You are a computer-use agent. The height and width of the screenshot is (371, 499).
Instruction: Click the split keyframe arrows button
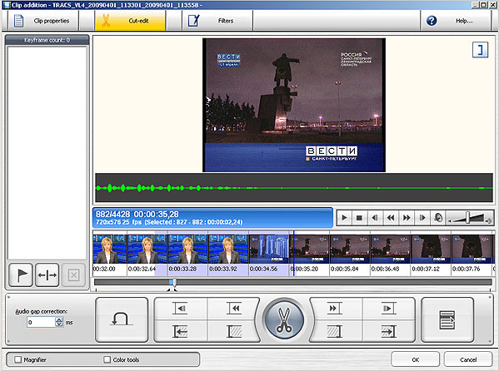[x=47, y=275]
